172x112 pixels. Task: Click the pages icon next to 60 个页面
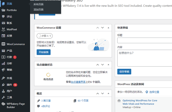point(75,101)
